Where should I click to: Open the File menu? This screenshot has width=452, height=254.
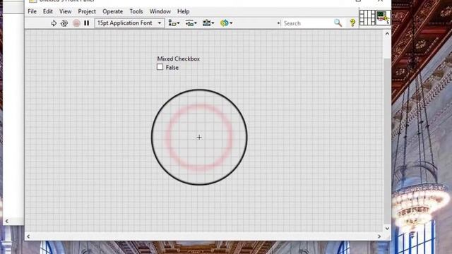tap(32, 11)
